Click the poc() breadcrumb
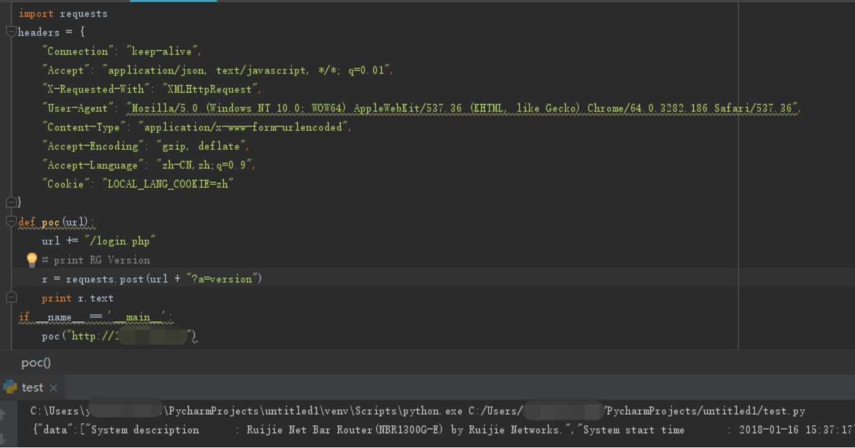 pos(36,363)
